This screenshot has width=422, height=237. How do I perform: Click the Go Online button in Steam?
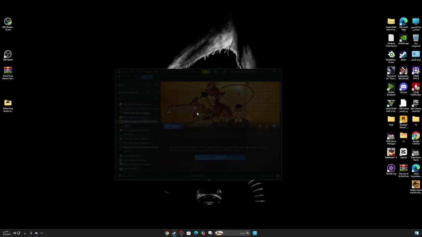[x=220, y=157]
